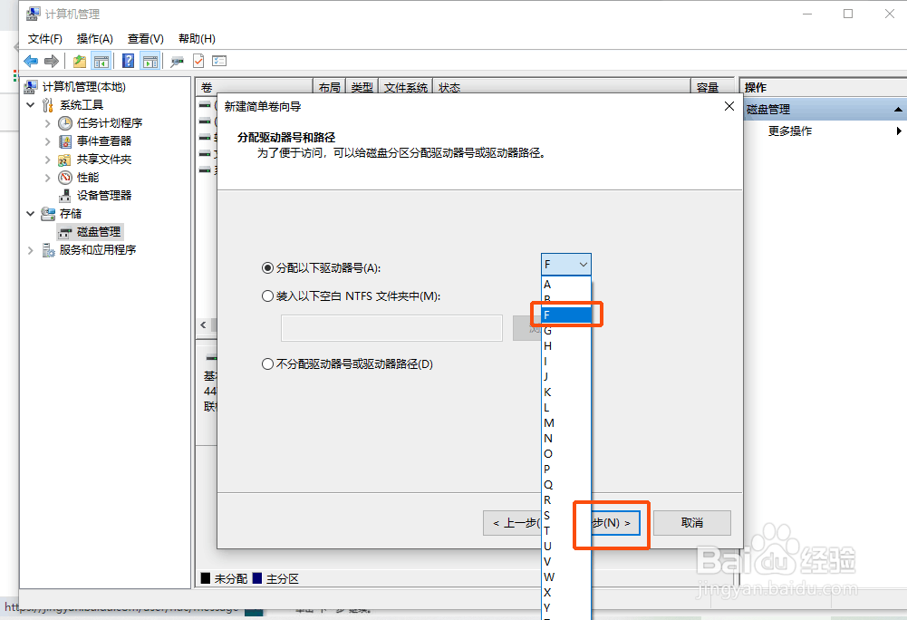The height and width of the screenshot is (620, 907).
Task: Click the 布局 column header
Action: [x=329, y=87]
